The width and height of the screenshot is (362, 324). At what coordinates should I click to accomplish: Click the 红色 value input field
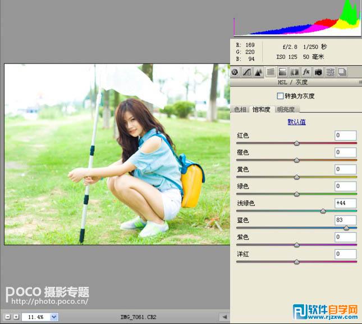(345, 136)
